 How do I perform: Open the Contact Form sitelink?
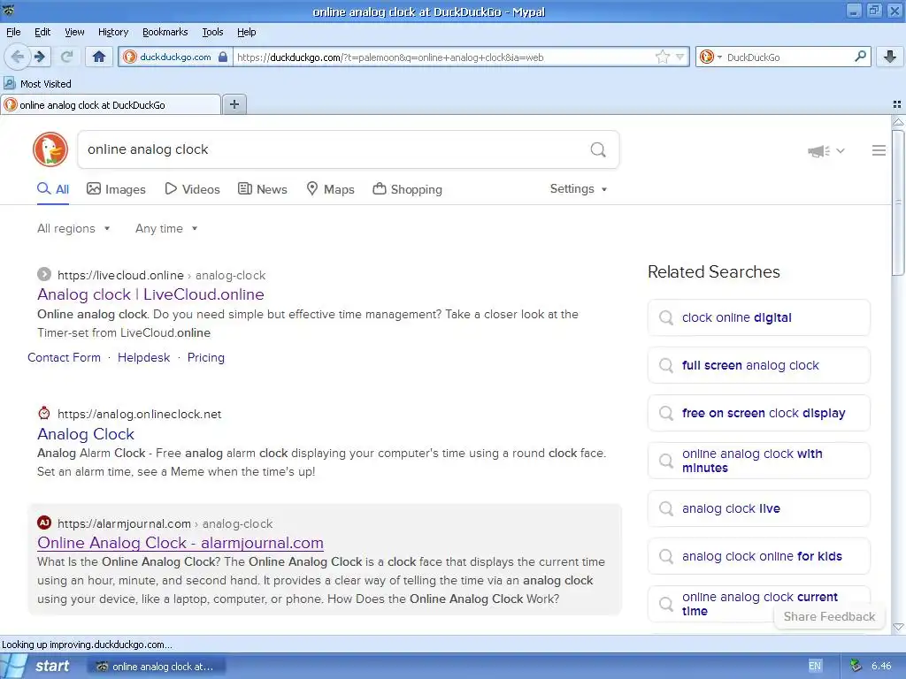[64, 357]
